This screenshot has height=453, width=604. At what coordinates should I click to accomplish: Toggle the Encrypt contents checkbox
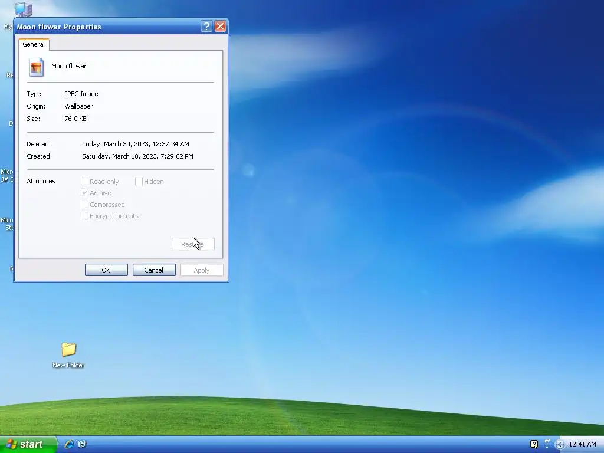click(x=84, y=216)
